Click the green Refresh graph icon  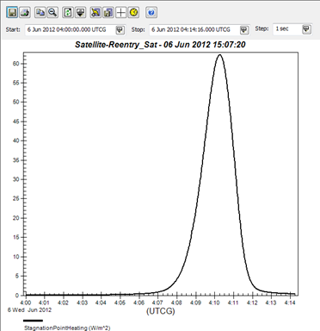[68, 12]
